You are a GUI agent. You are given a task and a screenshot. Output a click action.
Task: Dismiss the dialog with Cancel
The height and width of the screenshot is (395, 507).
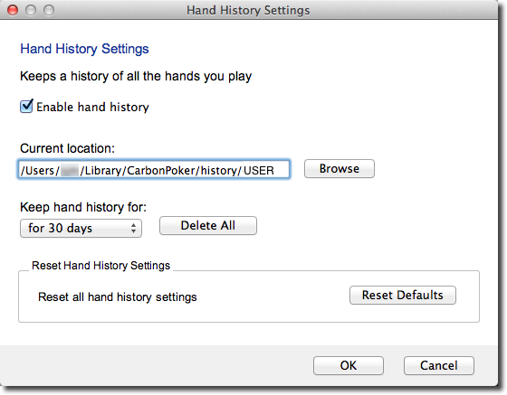[x=439, y=365]
